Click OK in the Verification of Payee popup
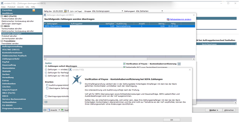Screen dimensions: 239x122 [x=171, y=120]
